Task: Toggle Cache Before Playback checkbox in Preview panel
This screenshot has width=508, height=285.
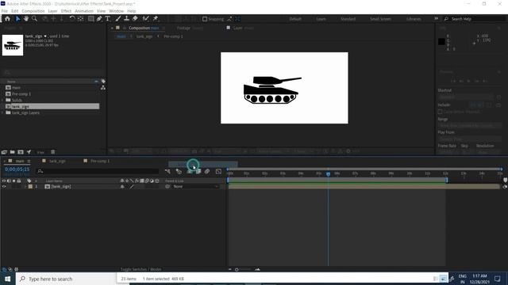Action: [x=440, y=112]
